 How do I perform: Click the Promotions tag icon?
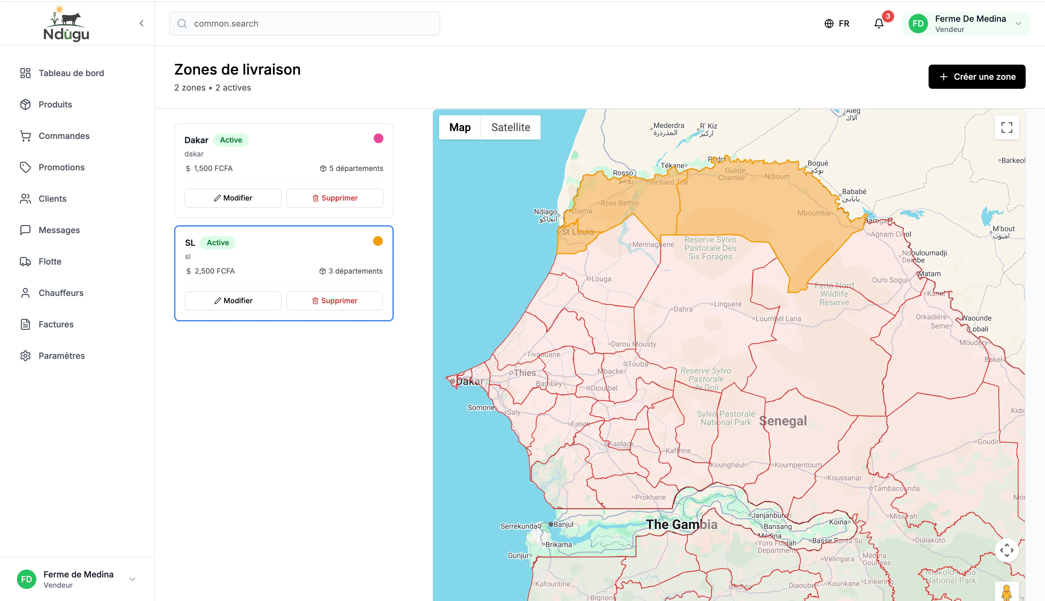pyautogui.click(x=25, y=167)
